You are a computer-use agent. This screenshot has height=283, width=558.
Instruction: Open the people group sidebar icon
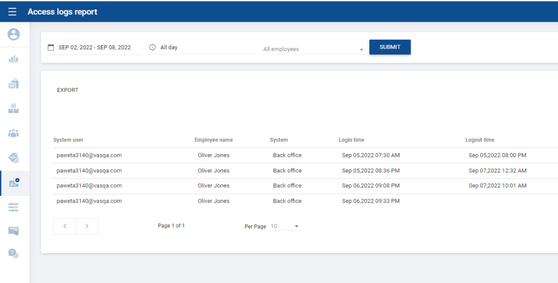[x=14, y=133]
